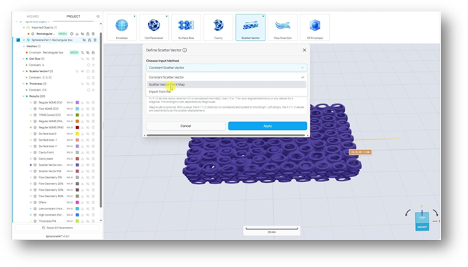Open the Choose Input Method dropdown
Screen dimensions: 468x267
226,68
